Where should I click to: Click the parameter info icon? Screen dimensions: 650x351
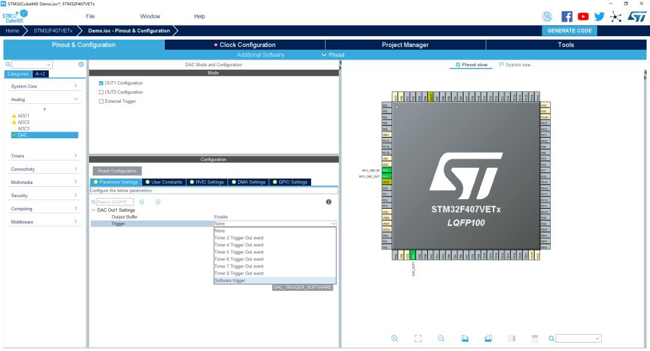click(x=329, y=202)
